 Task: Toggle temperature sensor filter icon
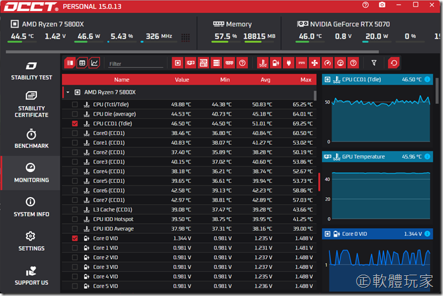pyautogui.click(x=262, y=63)
